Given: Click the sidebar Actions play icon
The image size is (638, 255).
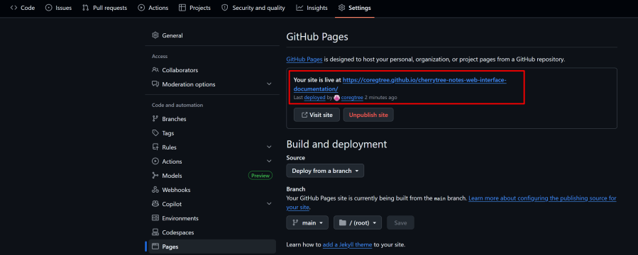Looking at the screenshot, I should tap(155, 161).
